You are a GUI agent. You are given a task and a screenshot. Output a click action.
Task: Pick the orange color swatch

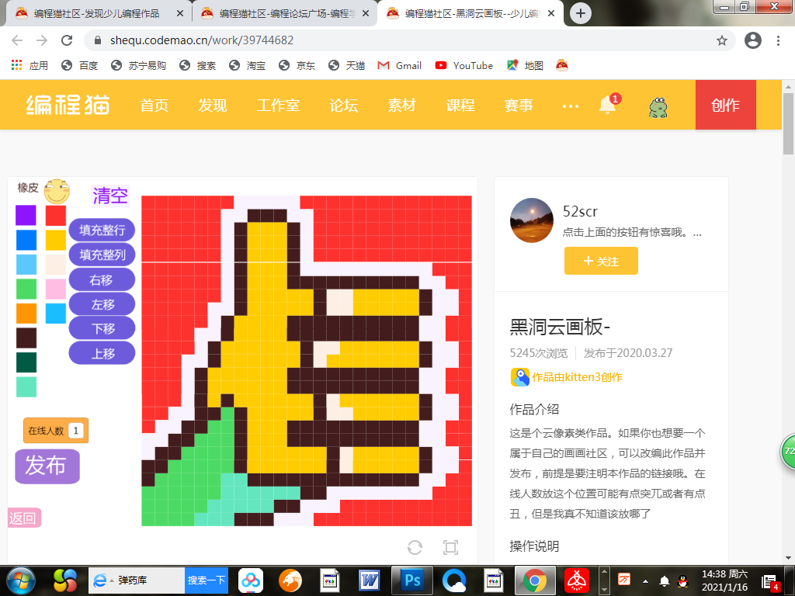(x=26, y=314)
